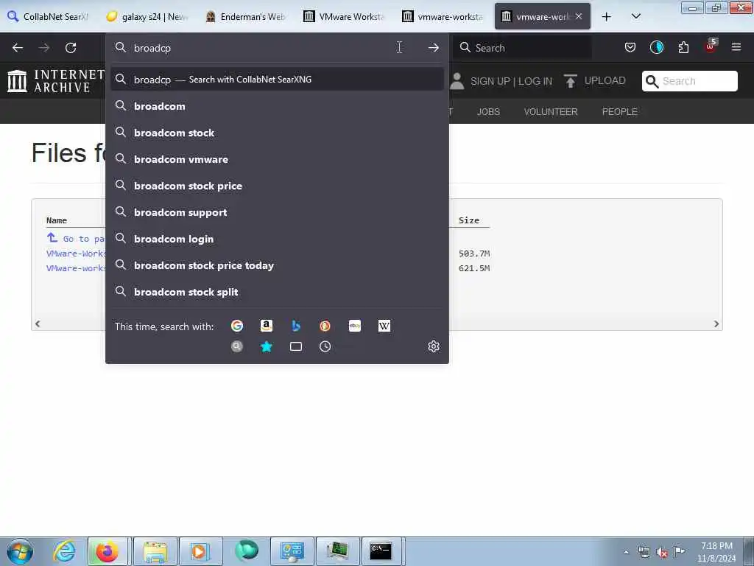
Task: Click into the address bar text 'broadcp'
Action: (x=152, y=48)
